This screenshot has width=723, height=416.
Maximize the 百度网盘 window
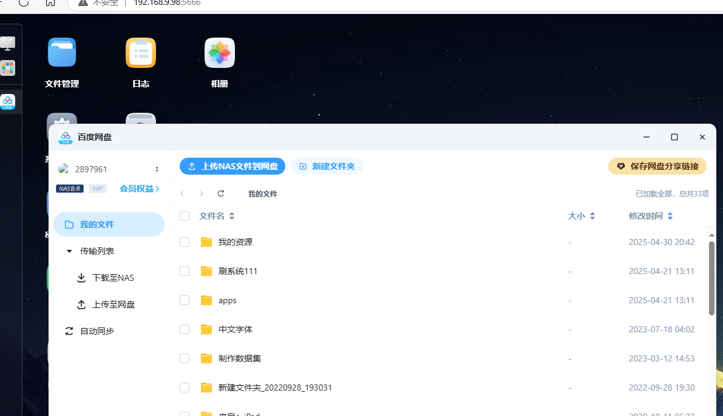pyautogui.click(x=674, y=137)
